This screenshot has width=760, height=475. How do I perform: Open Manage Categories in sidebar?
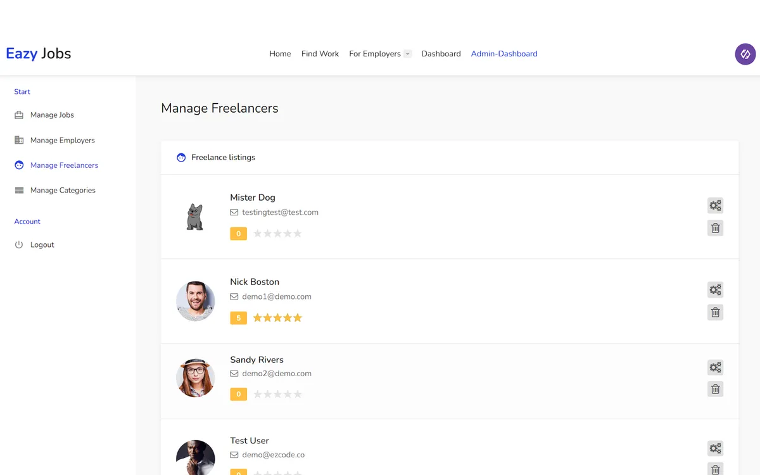coord(63,190)
